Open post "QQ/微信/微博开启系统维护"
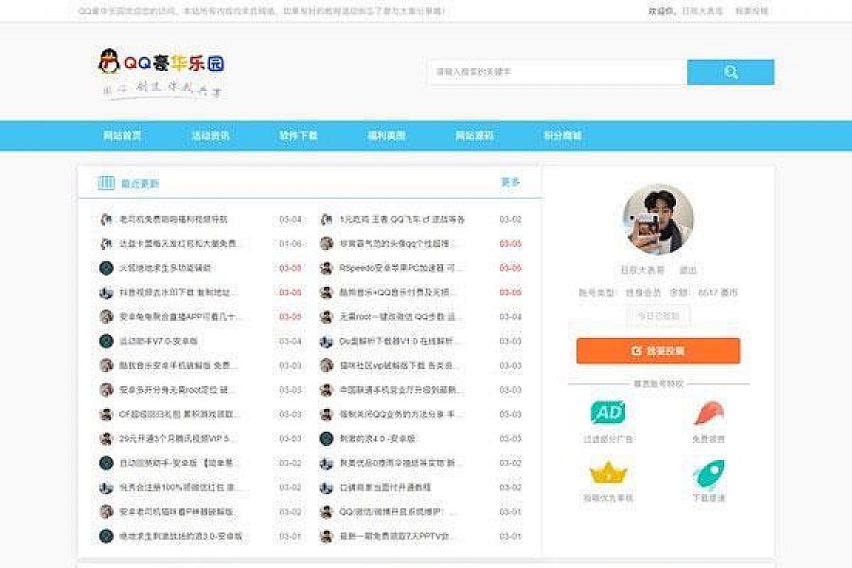Screen dimensions: 852x568 [397, 511]
